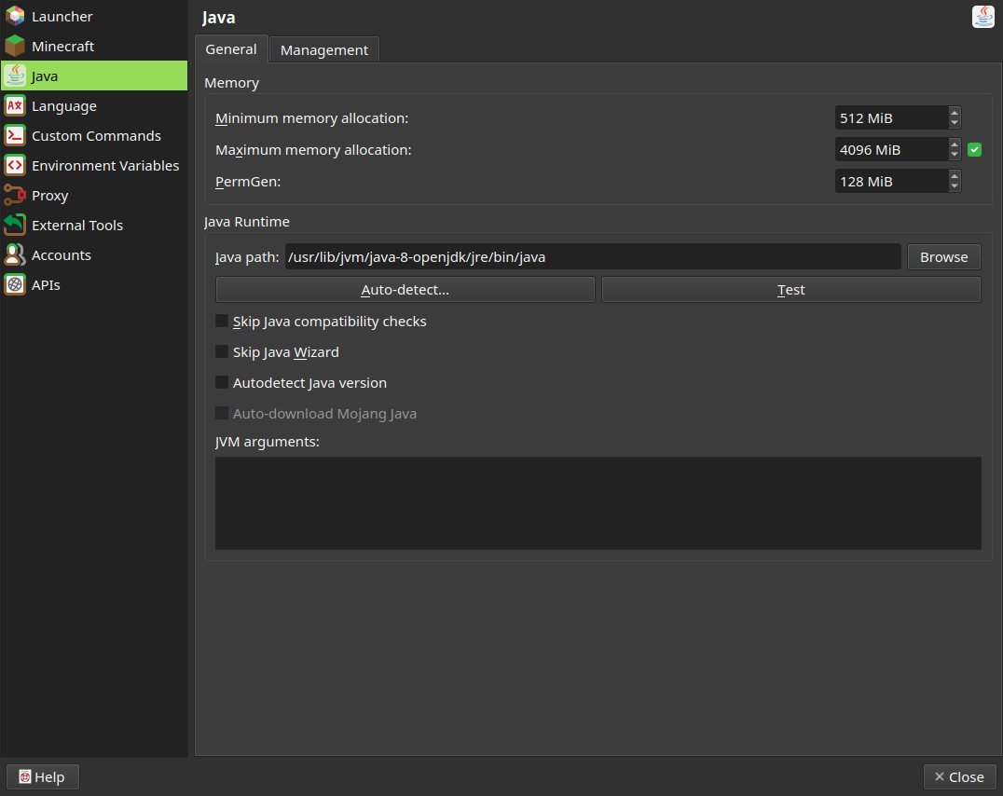1003x796 pixels.
Task: Click inside the JVM arguments text area
Action: (x=598, y=503)
